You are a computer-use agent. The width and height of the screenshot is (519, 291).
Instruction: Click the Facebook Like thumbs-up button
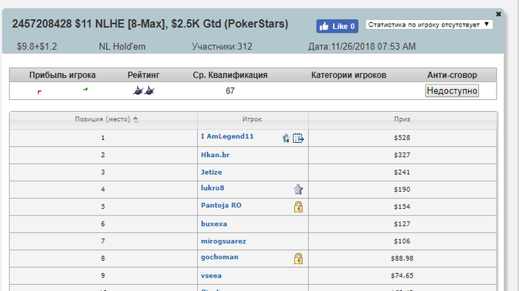point(337,26)
